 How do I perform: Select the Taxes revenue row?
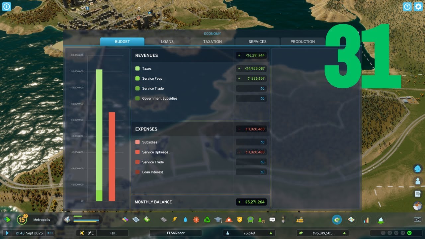[x=201, y=68]
